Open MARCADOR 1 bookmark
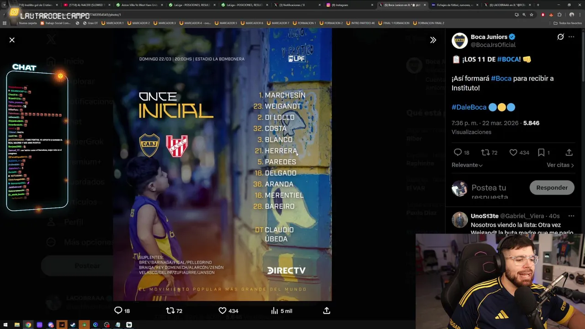 (112, 23)
